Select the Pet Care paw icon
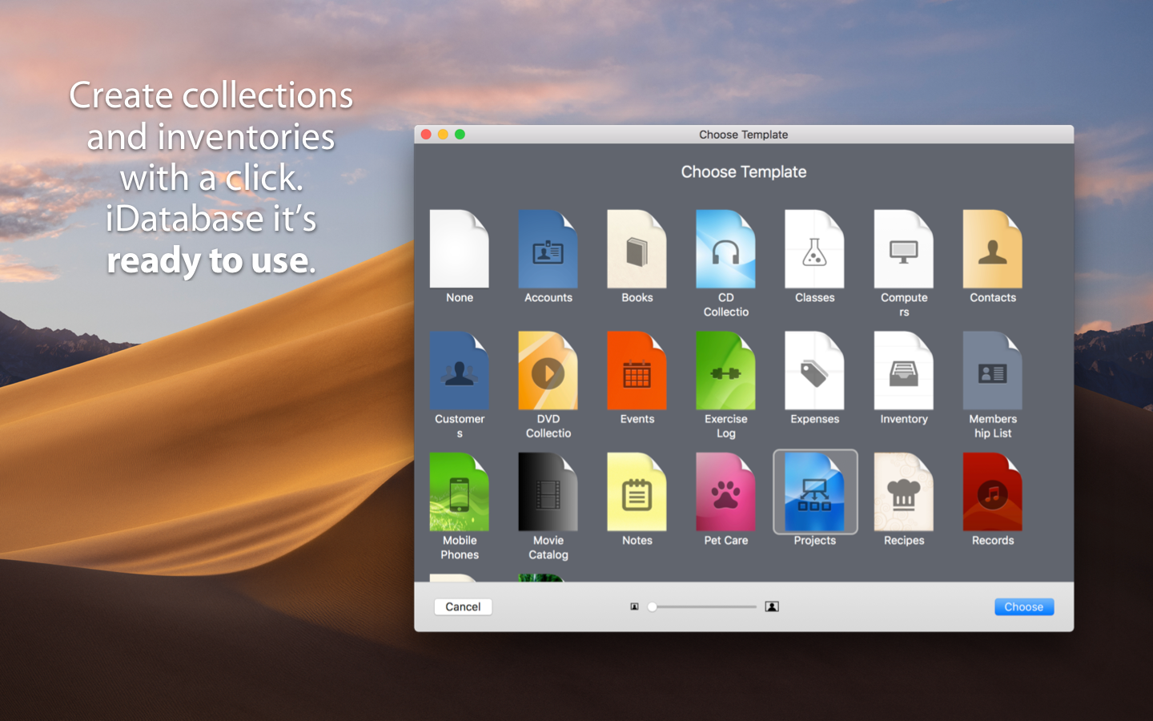Image resolution: width=1153 pixels, height=721 pixels. [x=725, y=492]
